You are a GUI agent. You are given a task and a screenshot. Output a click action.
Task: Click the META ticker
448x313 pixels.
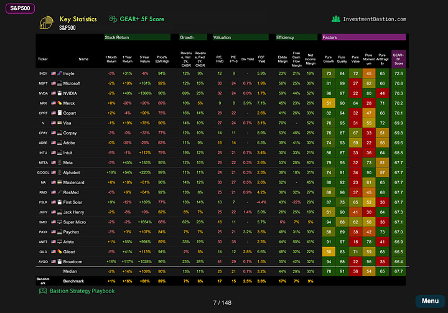tap(43, 162)
